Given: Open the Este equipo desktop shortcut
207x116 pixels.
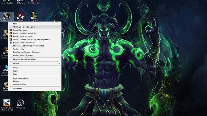Looking at the screenshot, I should pos(5,71).
